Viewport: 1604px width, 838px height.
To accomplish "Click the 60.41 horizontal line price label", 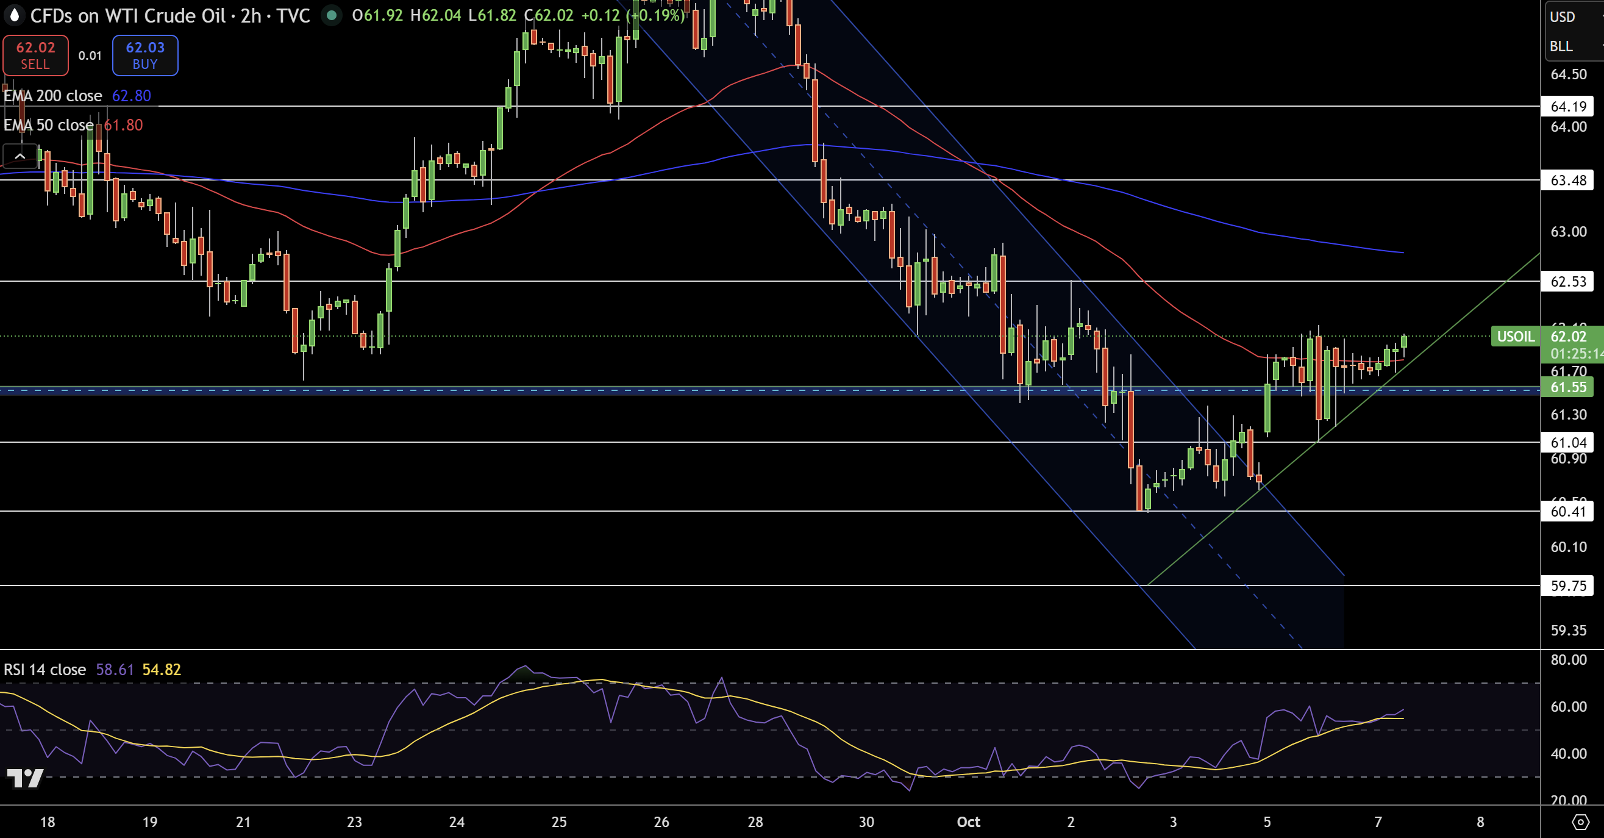I will (1568, 512).
